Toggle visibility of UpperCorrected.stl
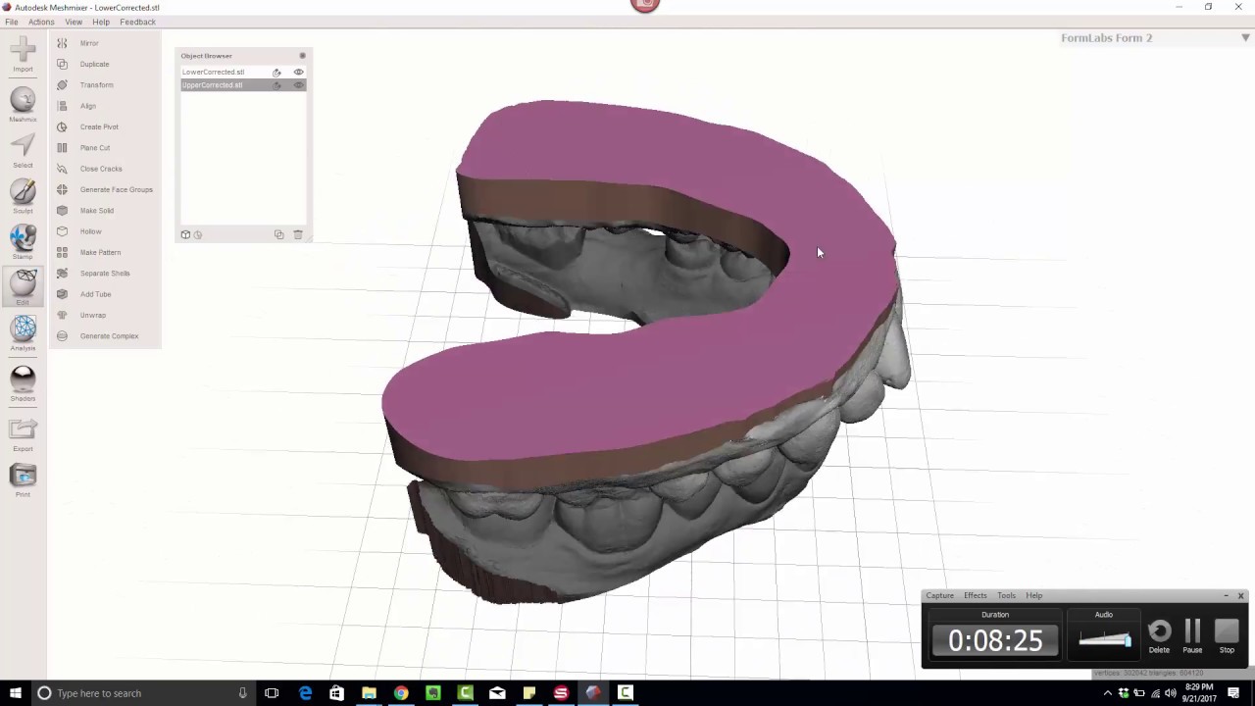The height and width of the screenshot is (706, 1255). click(299, 84)
